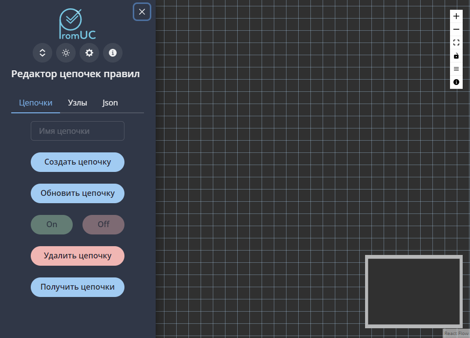Viewport: 470px width, 338px height.
Task: Open info in sidebar icon row
Action: coord(113,53)
